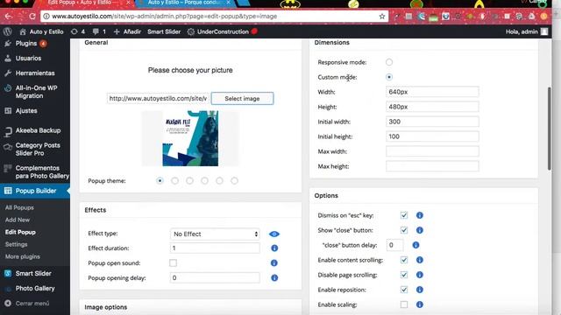Preview effect with eye icon
This screenshot has height=315, width=561.
[x=274, y=234]
